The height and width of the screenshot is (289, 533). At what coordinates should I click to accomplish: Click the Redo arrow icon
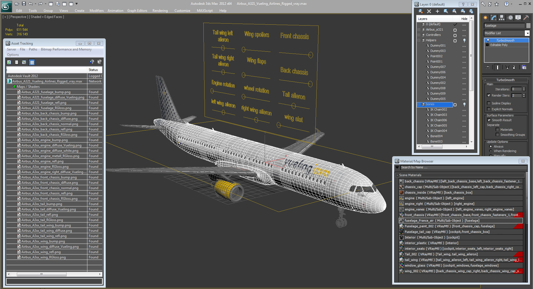pos(40,4)
